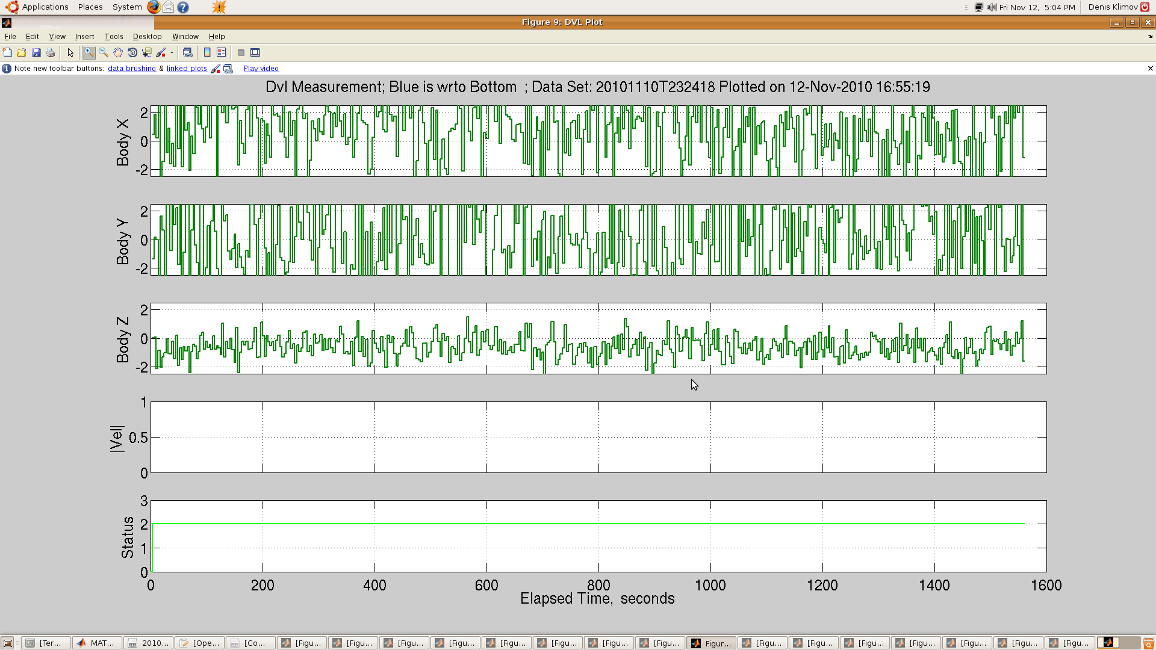Switch to the 2010... taskbar window
1156x650 pixels.
(x=148, y=643)
